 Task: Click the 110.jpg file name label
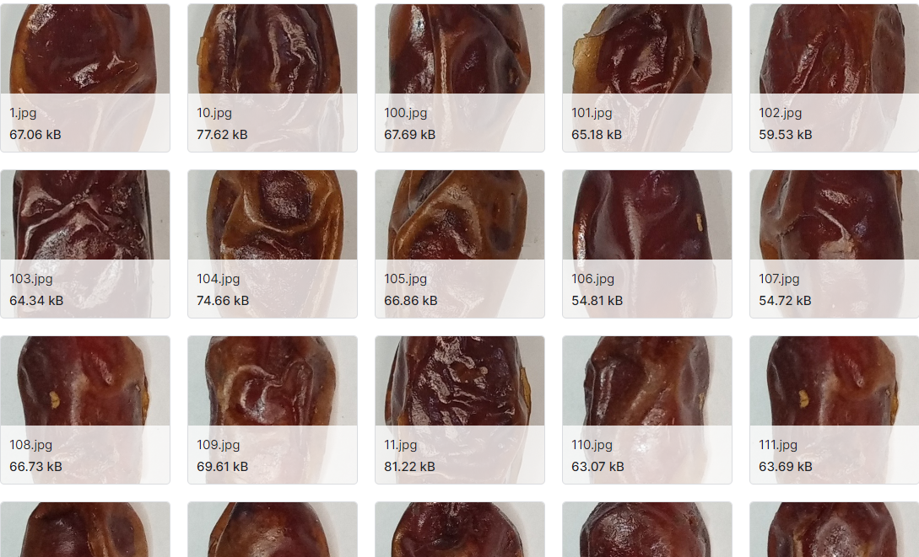592,445
